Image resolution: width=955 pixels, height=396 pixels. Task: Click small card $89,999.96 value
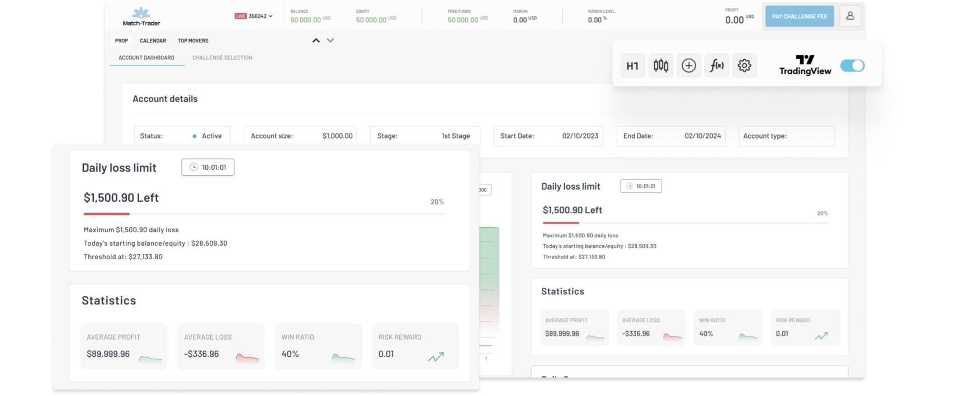pos(562,333)
